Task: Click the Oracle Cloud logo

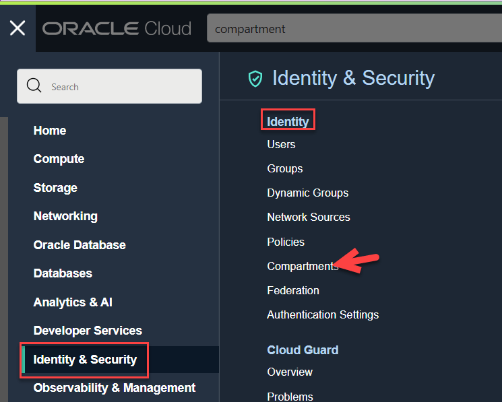Action: click(x=117, y=28)
